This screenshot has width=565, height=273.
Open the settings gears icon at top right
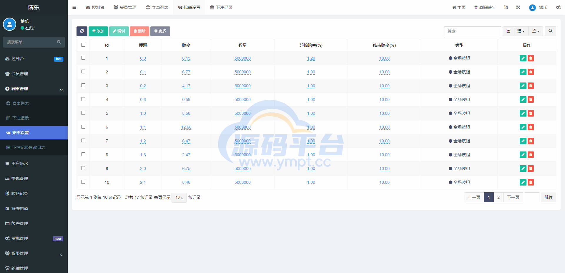558,7
